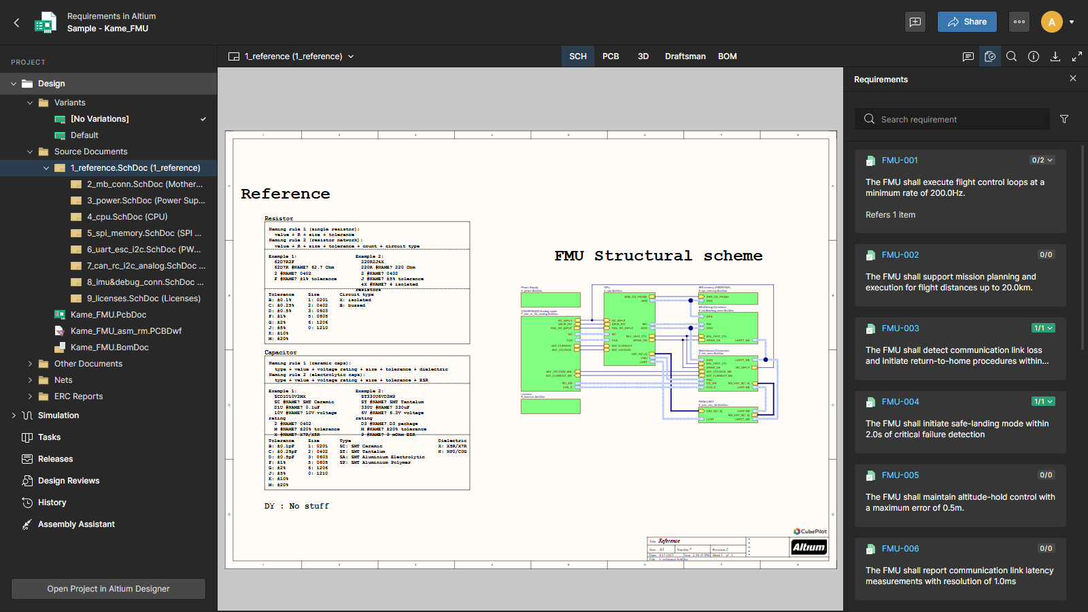Expand the Other Documents folder

(30, 363)
